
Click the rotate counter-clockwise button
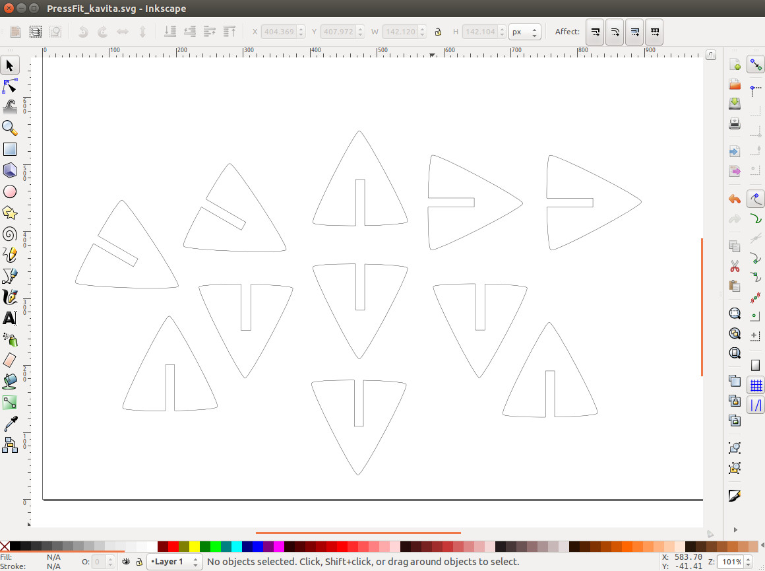pos(84,32)
